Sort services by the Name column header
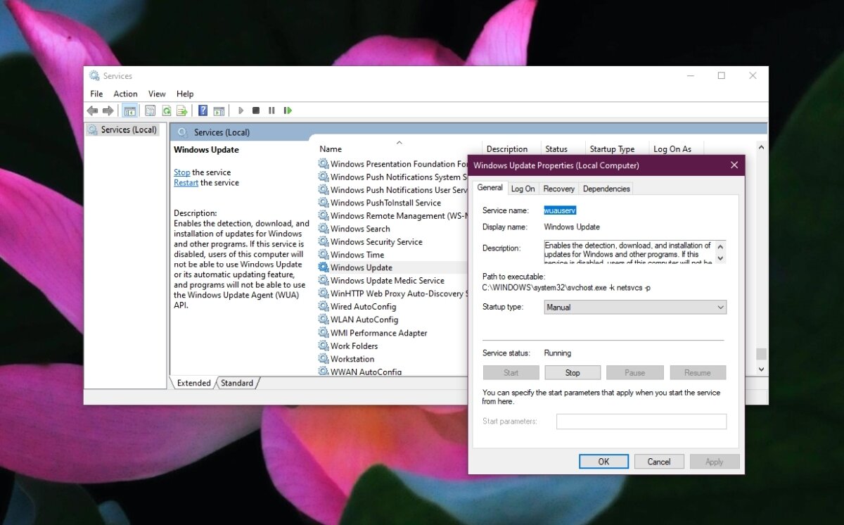 click(331, 148)
